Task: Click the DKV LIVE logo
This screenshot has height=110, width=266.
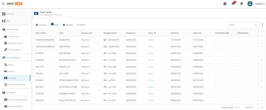Action: click(14, 4)
